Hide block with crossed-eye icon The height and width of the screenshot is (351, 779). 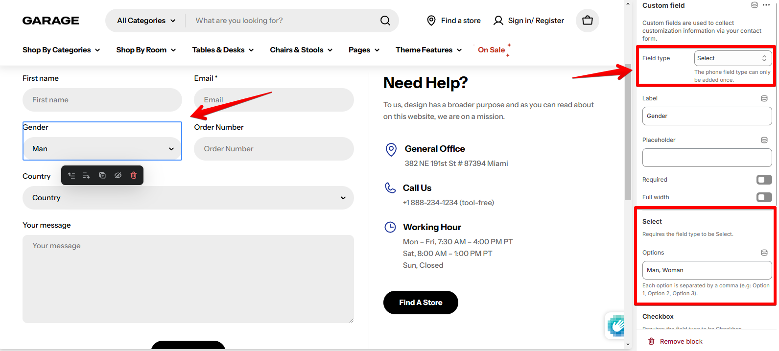coord(118,175)
